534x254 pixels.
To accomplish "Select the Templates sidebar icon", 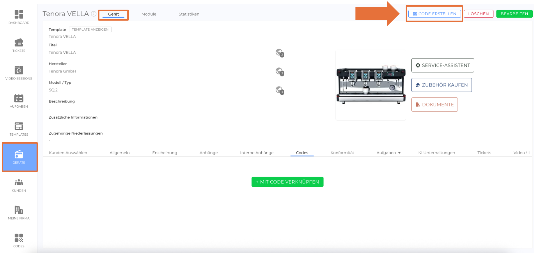I will click(x=19, y=126).
